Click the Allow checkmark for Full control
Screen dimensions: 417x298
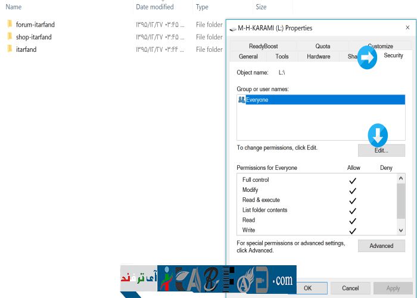pyautogui.click(x=353, y=181)
